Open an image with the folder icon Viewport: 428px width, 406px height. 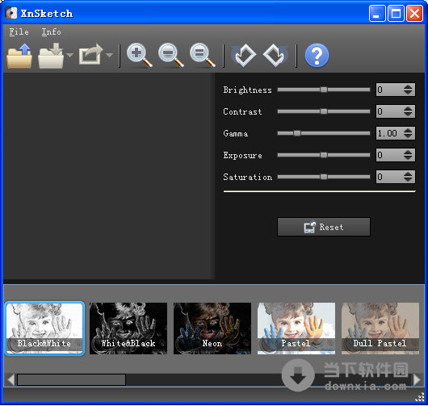tap(19, 56)
